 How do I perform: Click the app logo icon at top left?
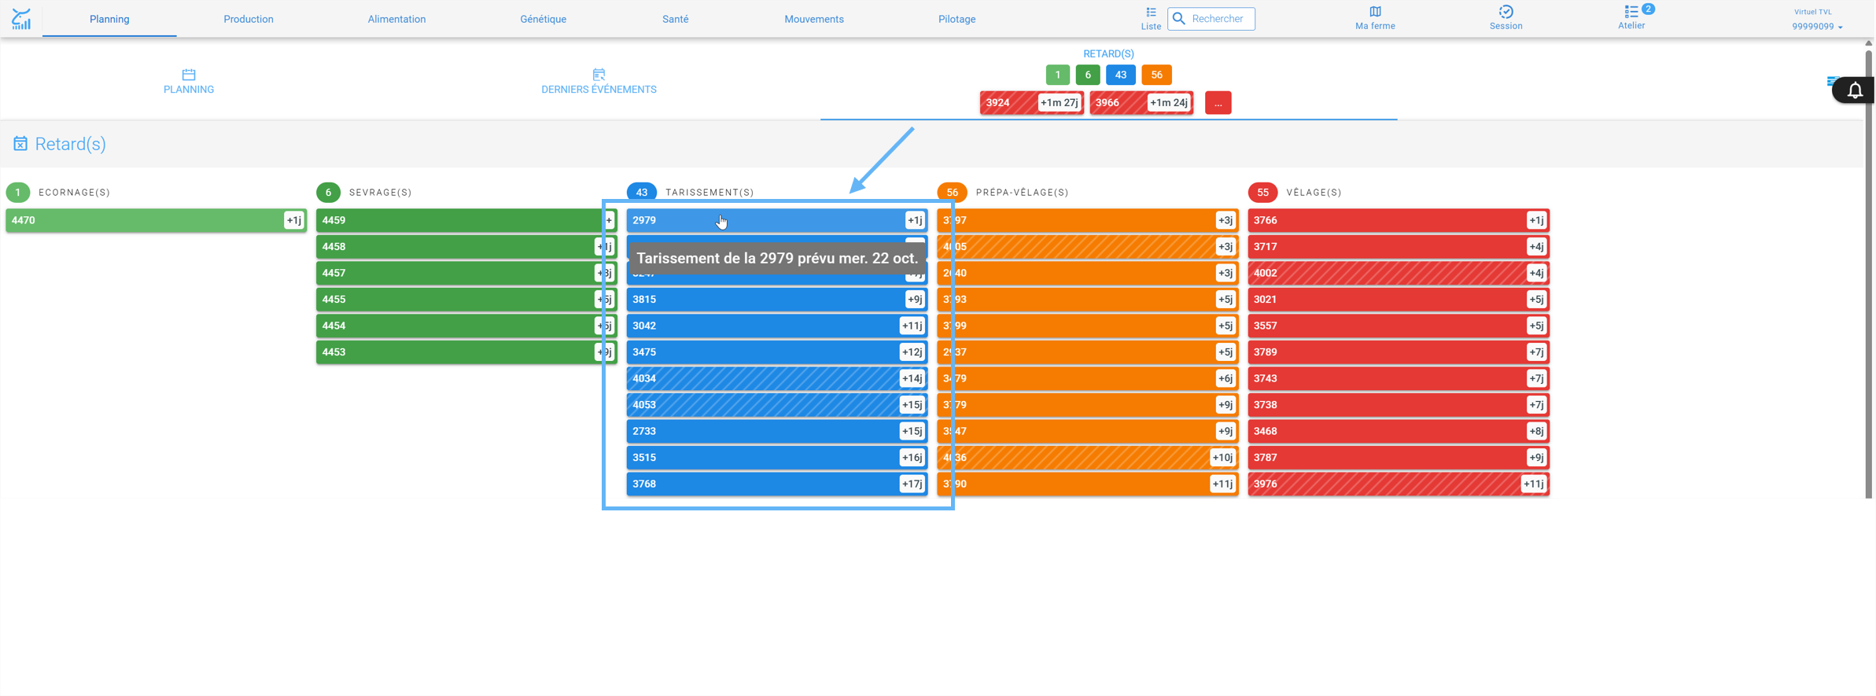pos(21,19)
